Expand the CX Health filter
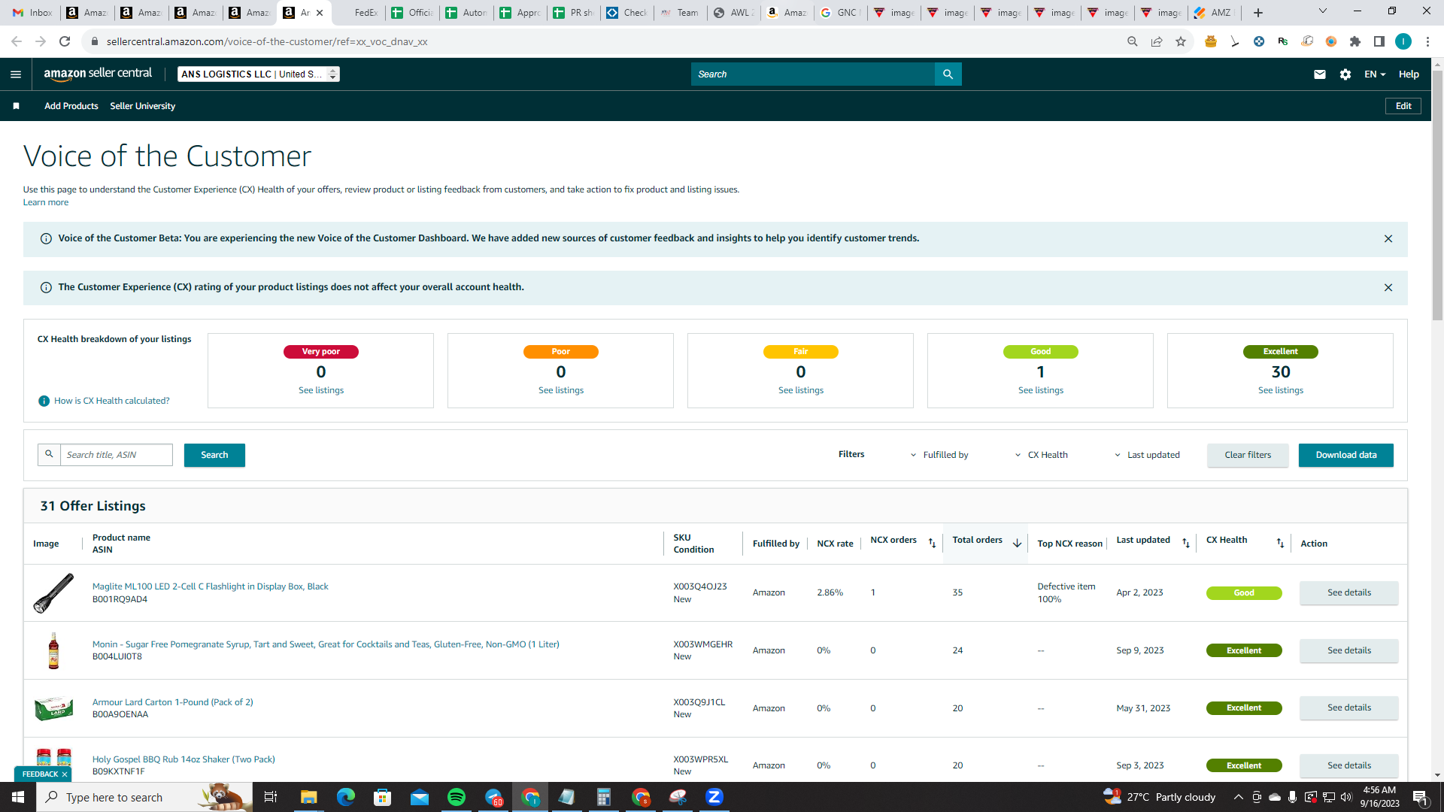The image size is (1444, 812). click(x=1041, y=455)
